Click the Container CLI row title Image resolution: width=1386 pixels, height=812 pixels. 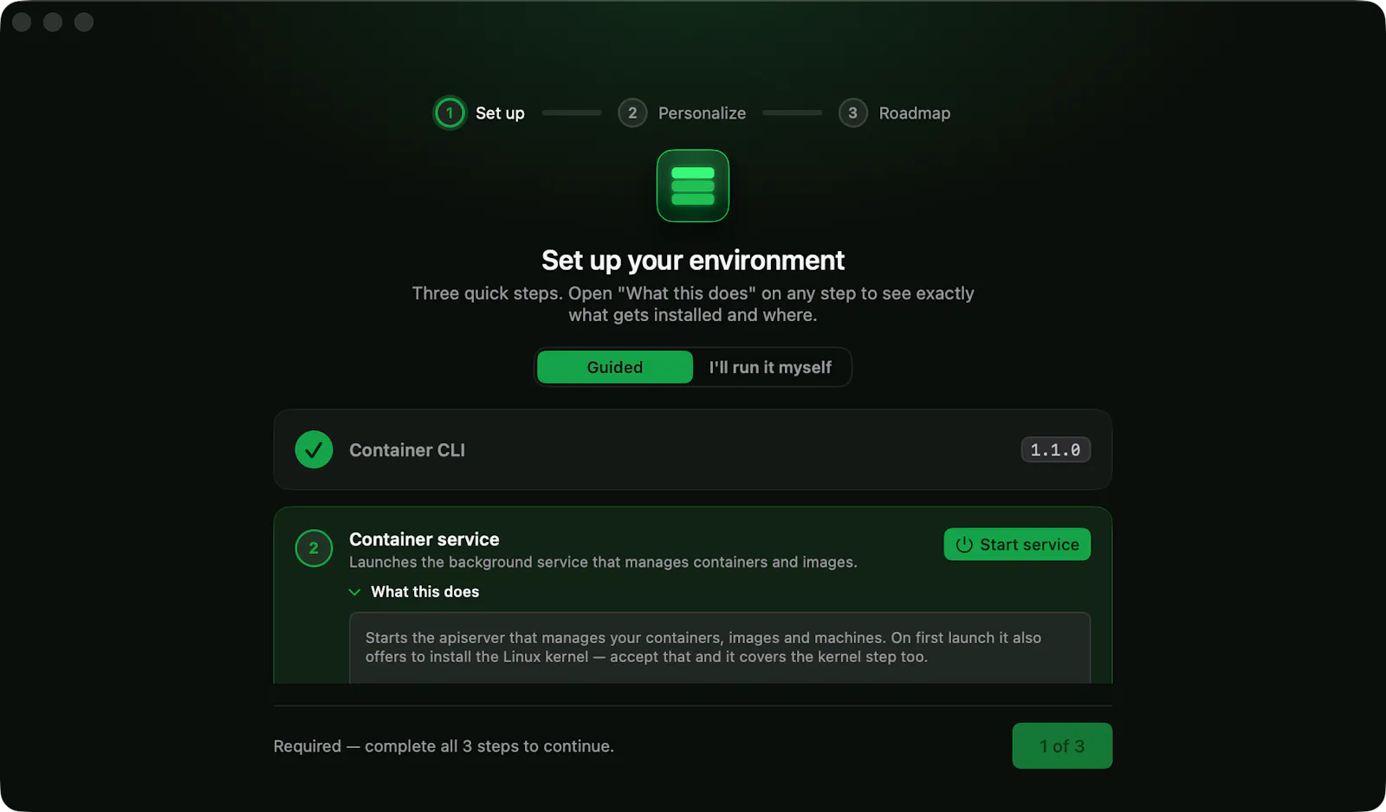[x=407, y=450]
